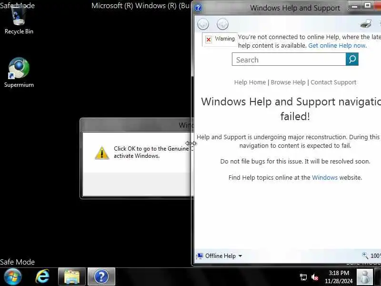Click the Get online Help now link
The width and height of the screenshot is (381, 286).
337,45
